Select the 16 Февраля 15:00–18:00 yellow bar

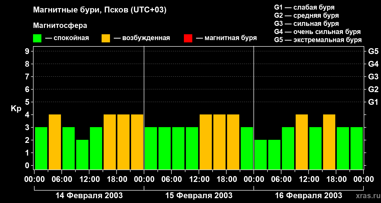(329, 142)
